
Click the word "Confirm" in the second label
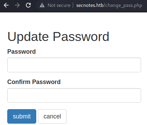pyautogui.click(x=19, y=82)
